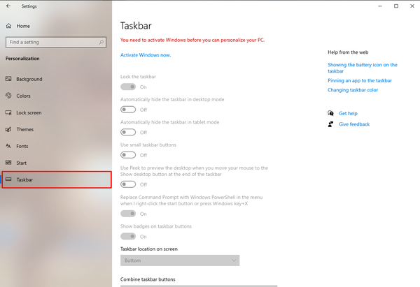Click the Give feedback link
The width and height of the screenshot is (420, 287).
point(354,124)
